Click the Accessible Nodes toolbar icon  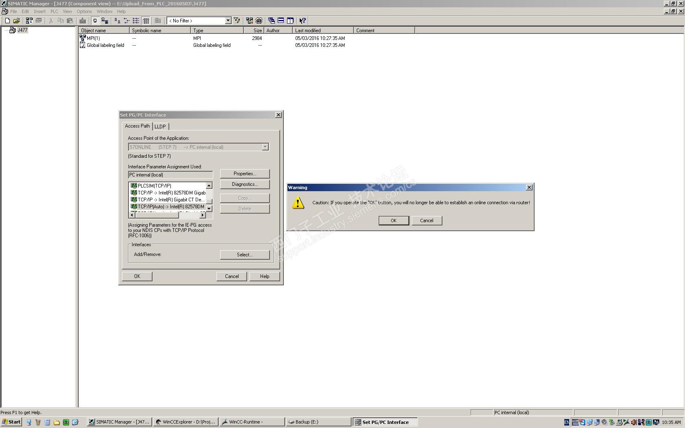[x=29, y=21]
